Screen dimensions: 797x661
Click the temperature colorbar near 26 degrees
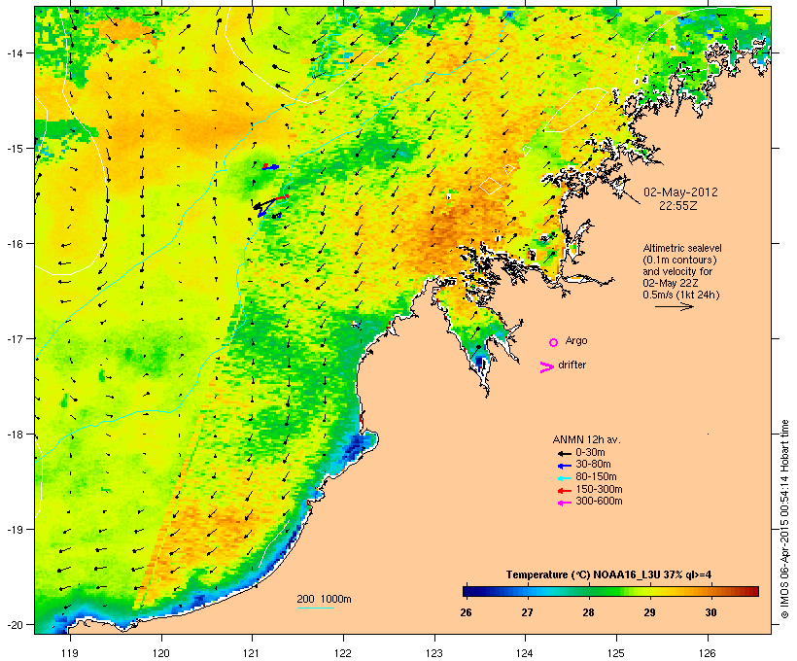467,591
